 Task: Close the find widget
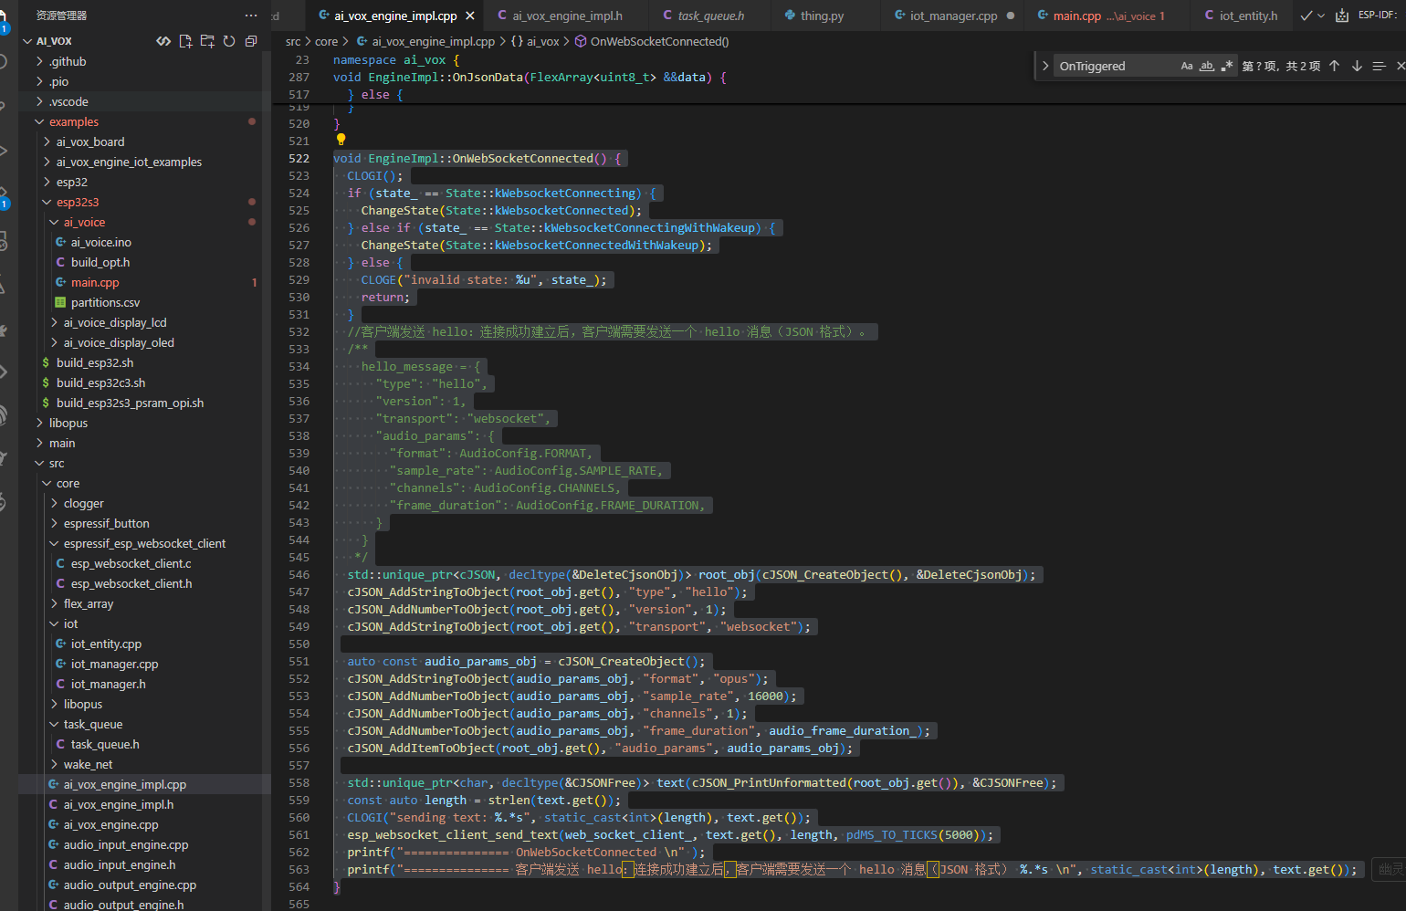(1401, 66)
